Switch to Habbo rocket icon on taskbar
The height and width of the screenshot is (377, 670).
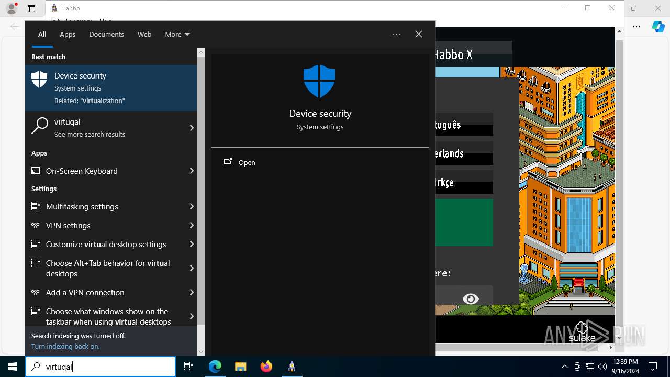(292, 367)
